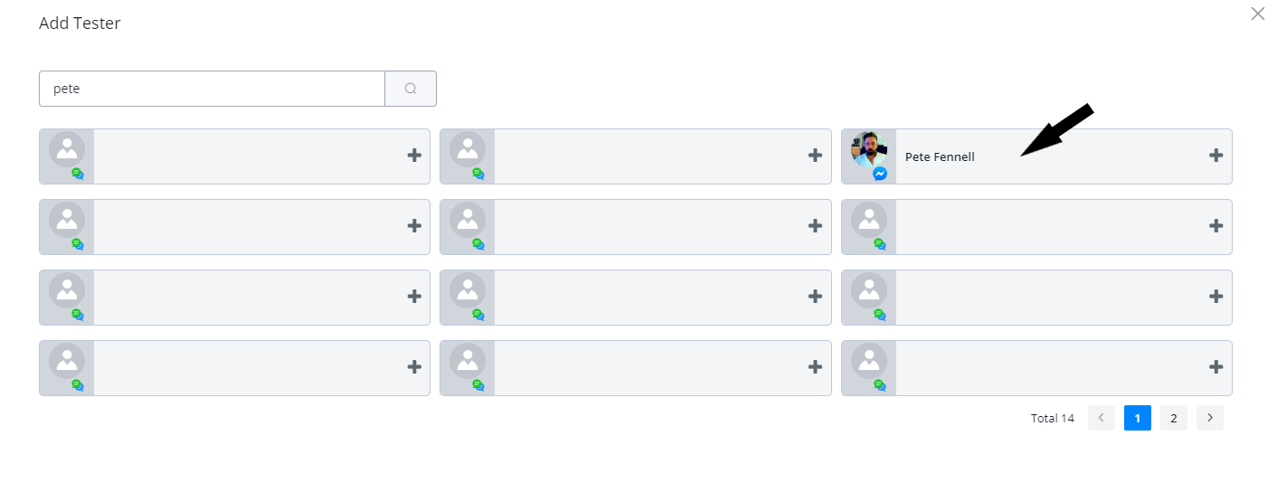Click plus icon on first row left card
Screen dimensions: 1277x483
click(414, 156)
